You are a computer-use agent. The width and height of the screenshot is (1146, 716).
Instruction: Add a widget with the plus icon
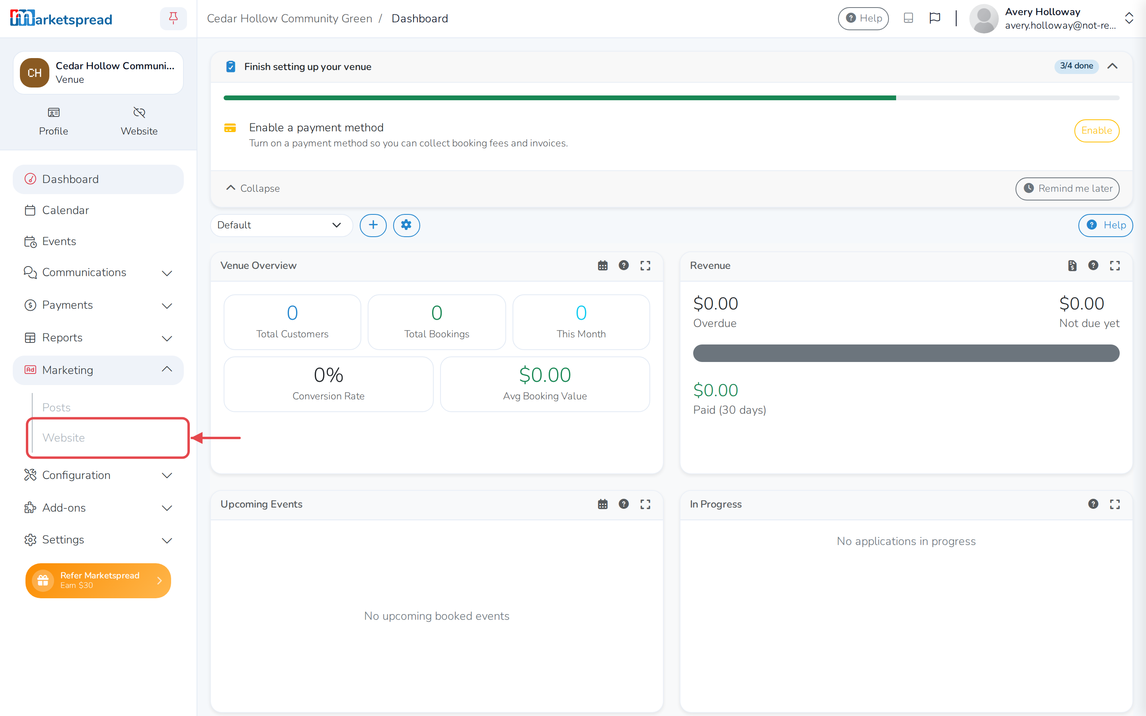coord(373,225)
